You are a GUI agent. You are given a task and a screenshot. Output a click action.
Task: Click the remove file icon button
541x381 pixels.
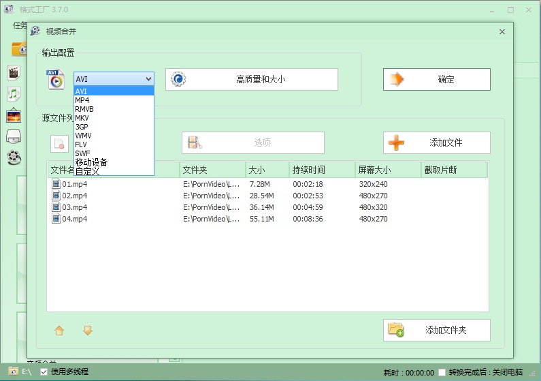(x=60, y=144)
